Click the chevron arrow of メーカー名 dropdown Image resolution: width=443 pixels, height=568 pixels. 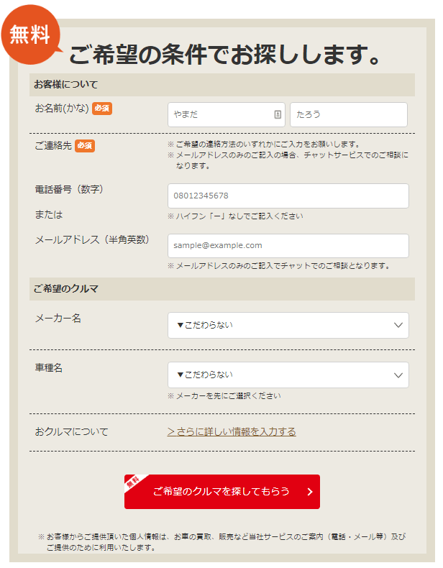click(398, 325)
